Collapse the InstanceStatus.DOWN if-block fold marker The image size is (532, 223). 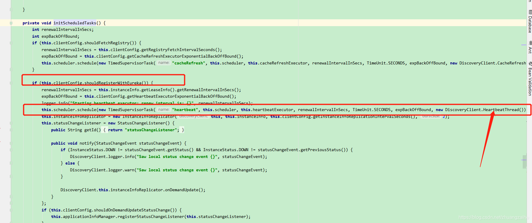point(11,150)
